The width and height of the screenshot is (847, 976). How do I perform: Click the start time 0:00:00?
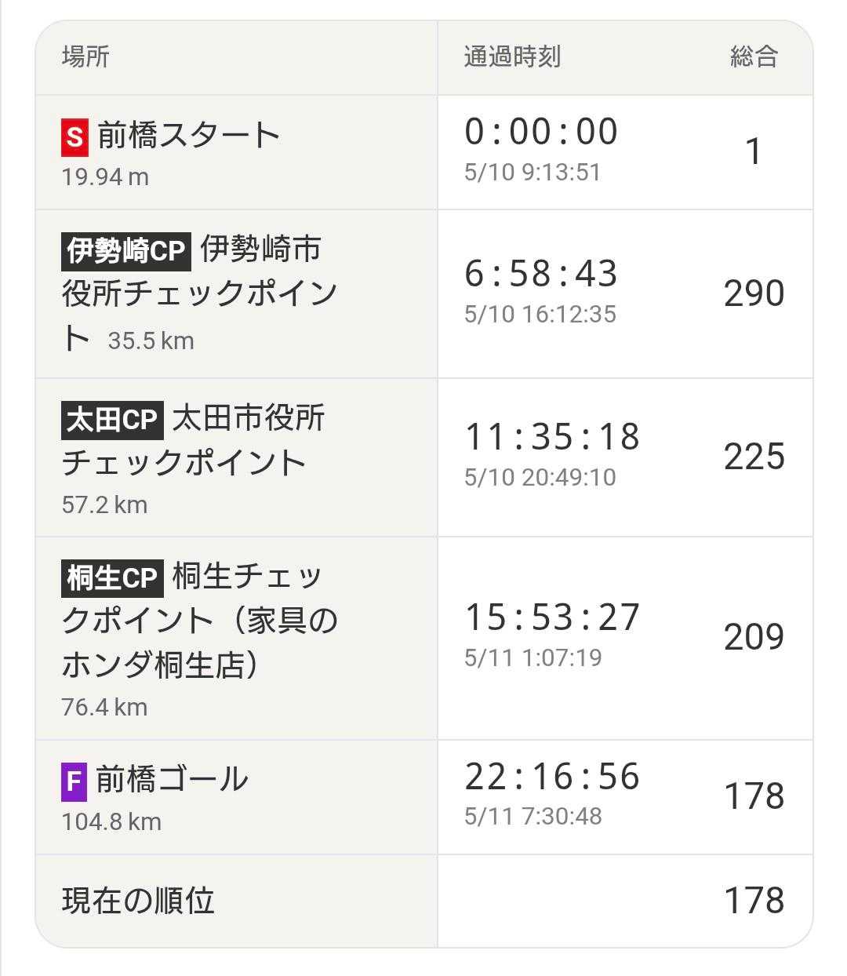(541, 132)
